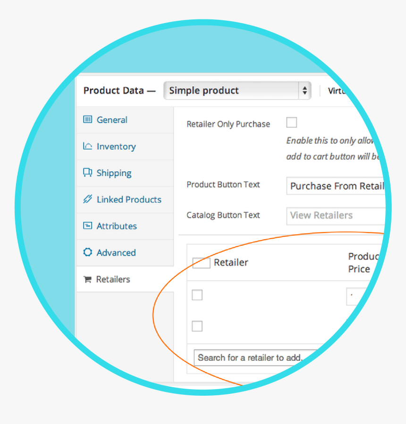Click the Linked Products link icon

[x=87, y=199]
